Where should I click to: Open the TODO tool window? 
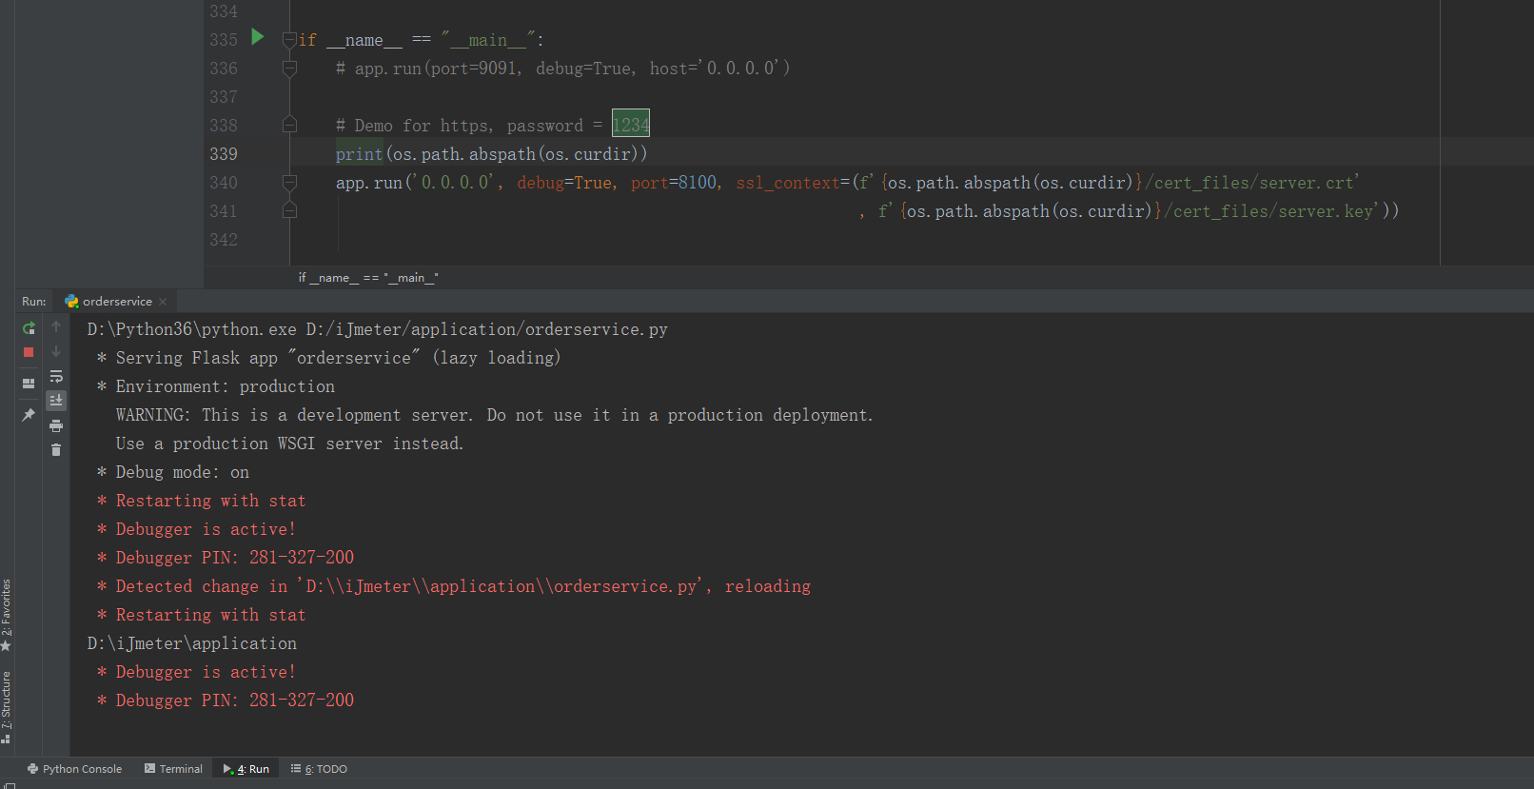tap(319, 769)
